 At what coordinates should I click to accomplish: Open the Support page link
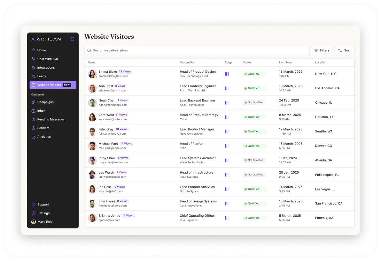coord(43,205)
